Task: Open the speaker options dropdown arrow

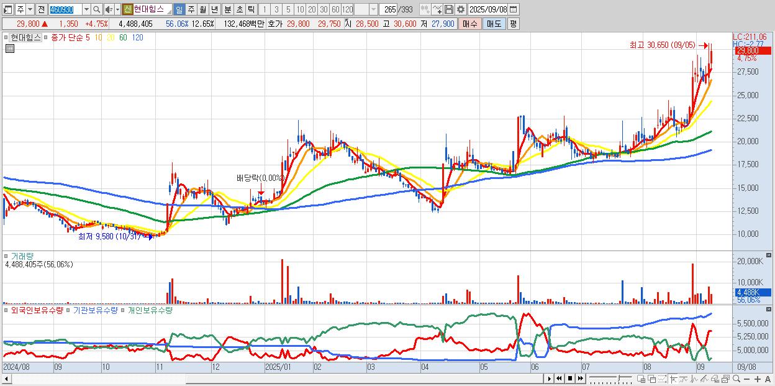Action: click(x=117, y=9)
